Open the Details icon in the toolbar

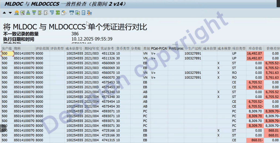pyautogui.click(x=17, y=13)
